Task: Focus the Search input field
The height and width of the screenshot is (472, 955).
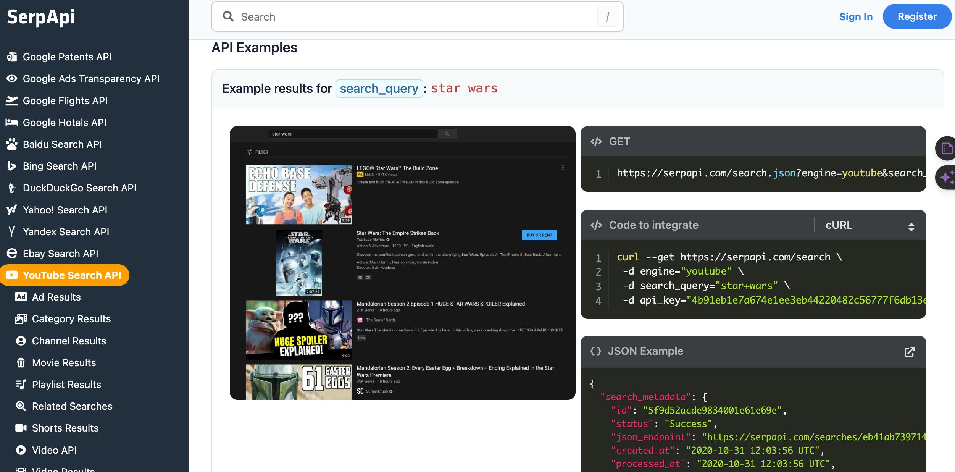Action: pyautogui.click(x=417, y=16)
